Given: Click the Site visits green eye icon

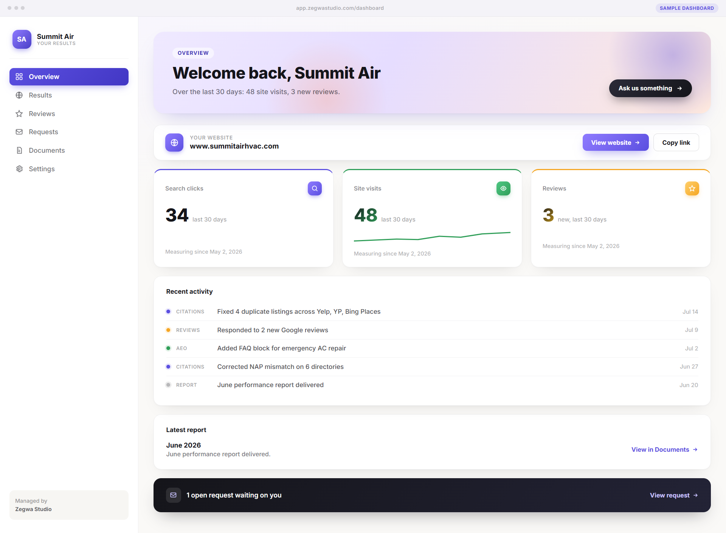Looking at the screenshot, I should coord(503,188).
